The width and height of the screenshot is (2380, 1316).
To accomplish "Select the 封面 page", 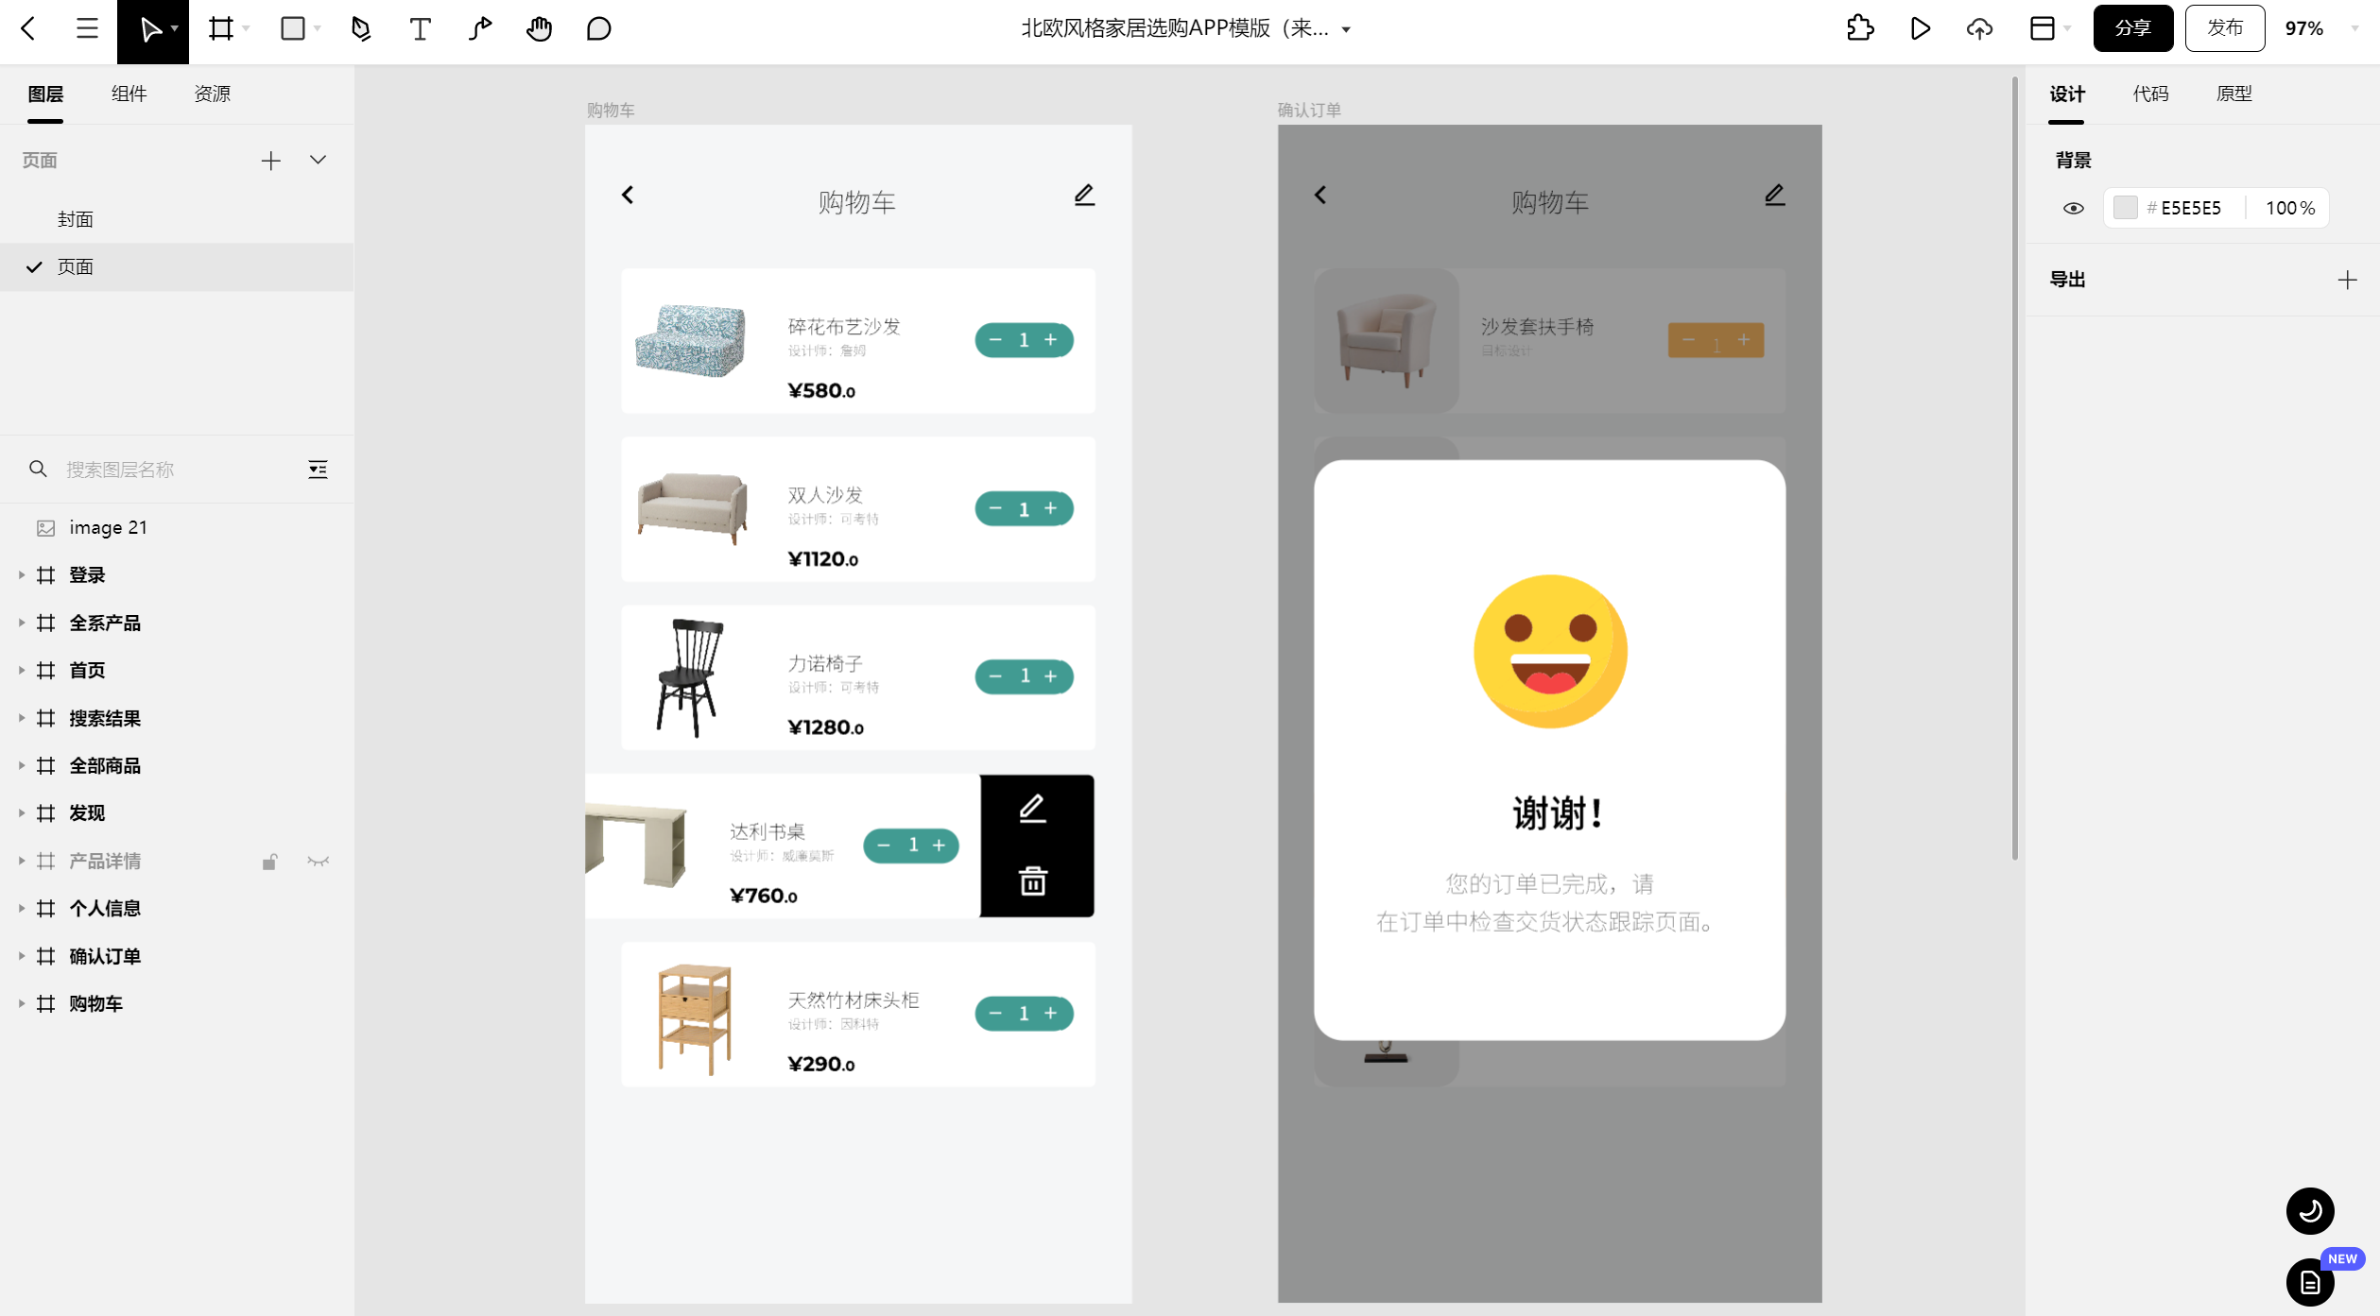I will 177,219.
